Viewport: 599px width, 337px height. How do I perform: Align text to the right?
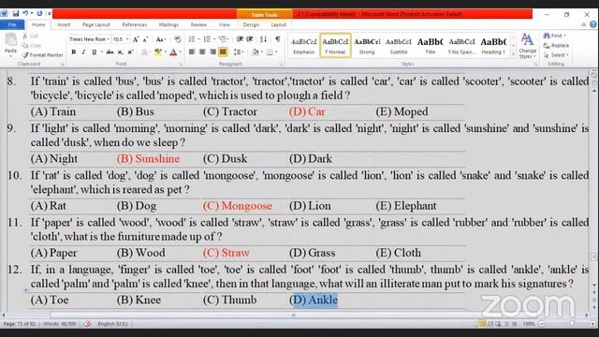click(x=212, y=52)
